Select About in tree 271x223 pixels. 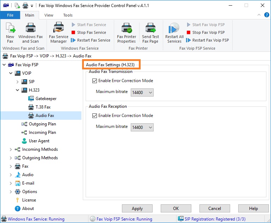24,209
